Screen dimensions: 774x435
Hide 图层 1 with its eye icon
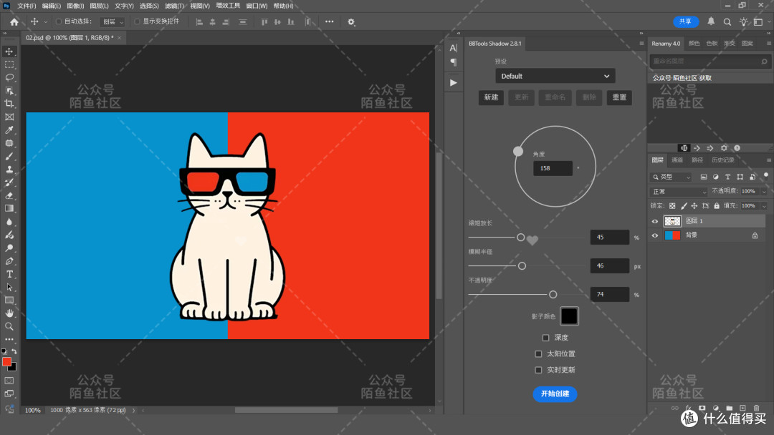[655, 221]
